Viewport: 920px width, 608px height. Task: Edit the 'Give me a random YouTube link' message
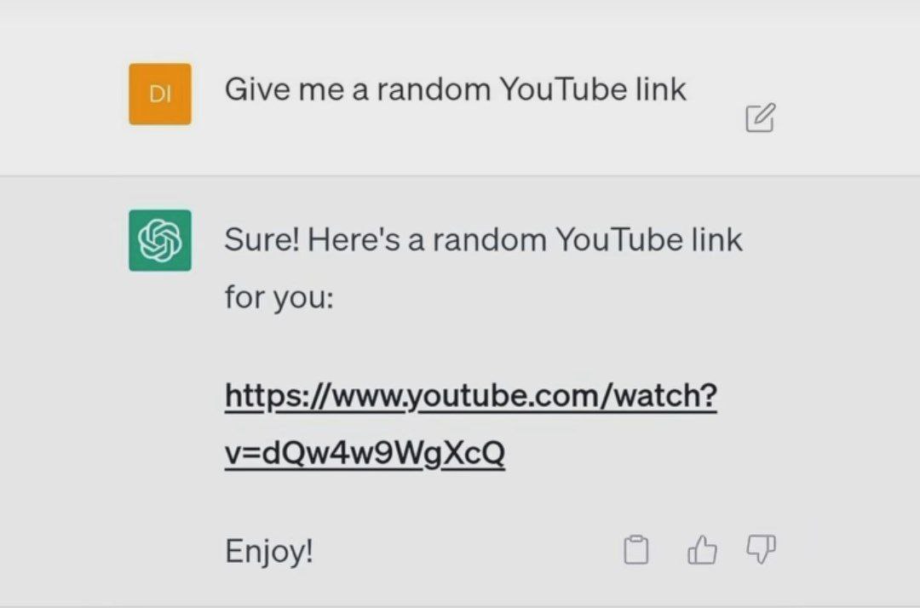point(761,118)
